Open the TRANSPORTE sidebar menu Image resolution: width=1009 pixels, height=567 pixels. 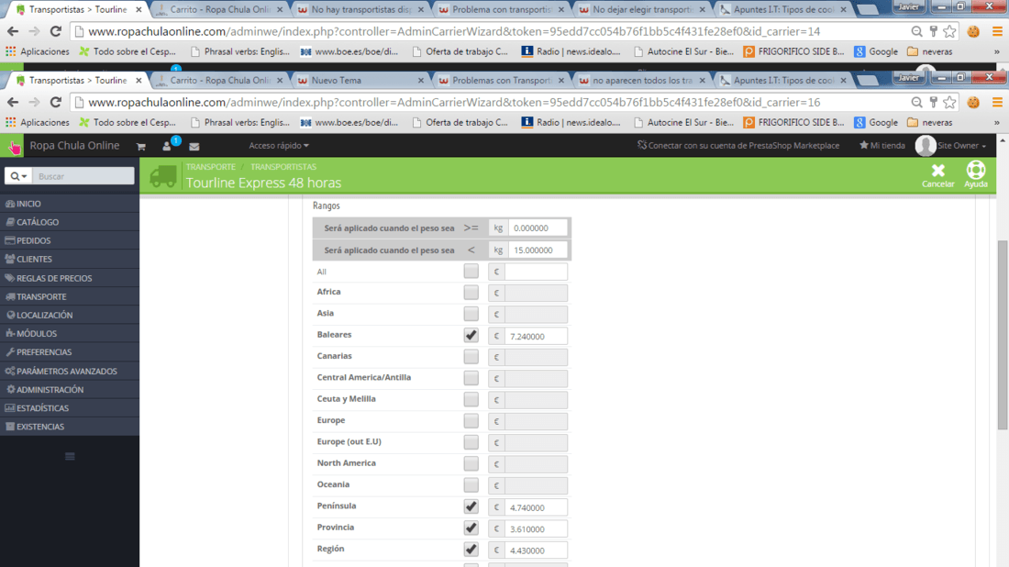pos(70,296)
